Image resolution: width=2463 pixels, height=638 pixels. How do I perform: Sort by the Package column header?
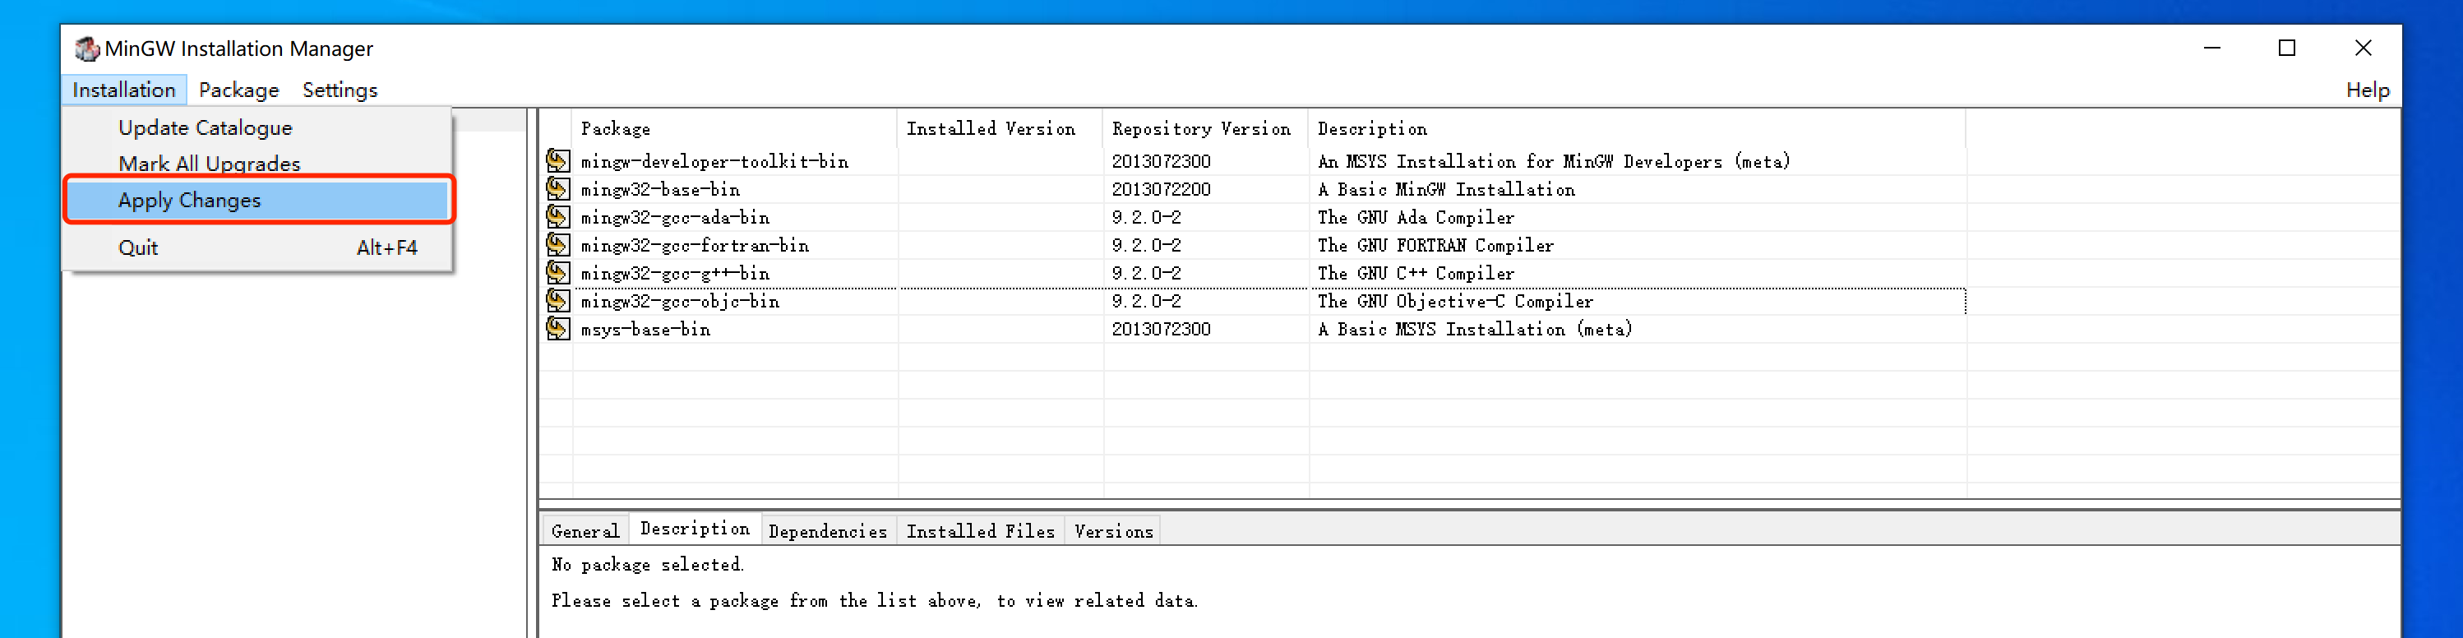point(734,128)
